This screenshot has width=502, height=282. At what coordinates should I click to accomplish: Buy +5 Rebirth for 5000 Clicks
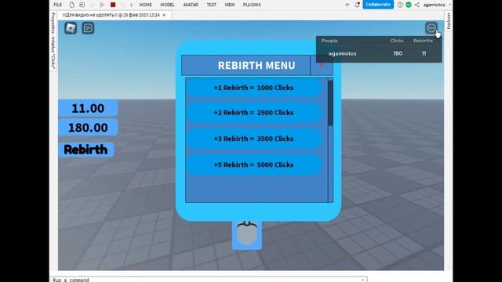coord(253,164)
